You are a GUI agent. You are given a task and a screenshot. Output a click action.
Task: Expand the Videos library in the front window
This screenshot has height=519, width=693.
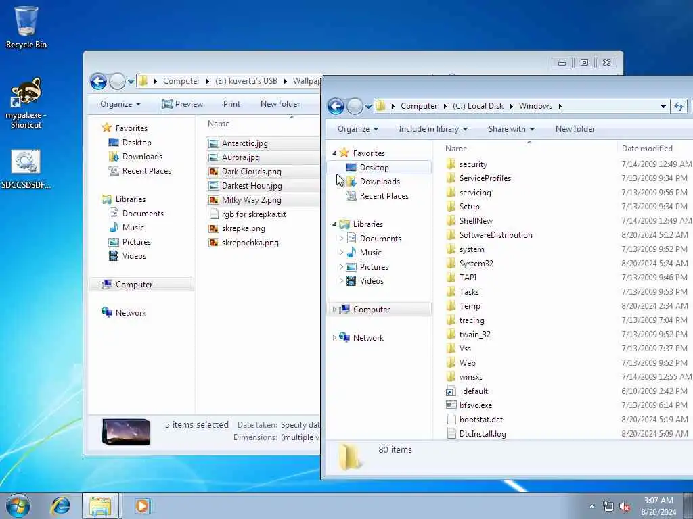(x=341, y=280)
